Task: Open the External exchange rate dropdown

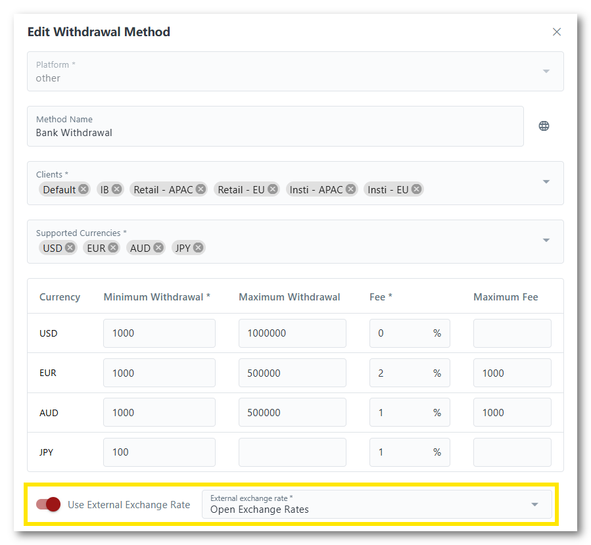Action: click(377, 504)
